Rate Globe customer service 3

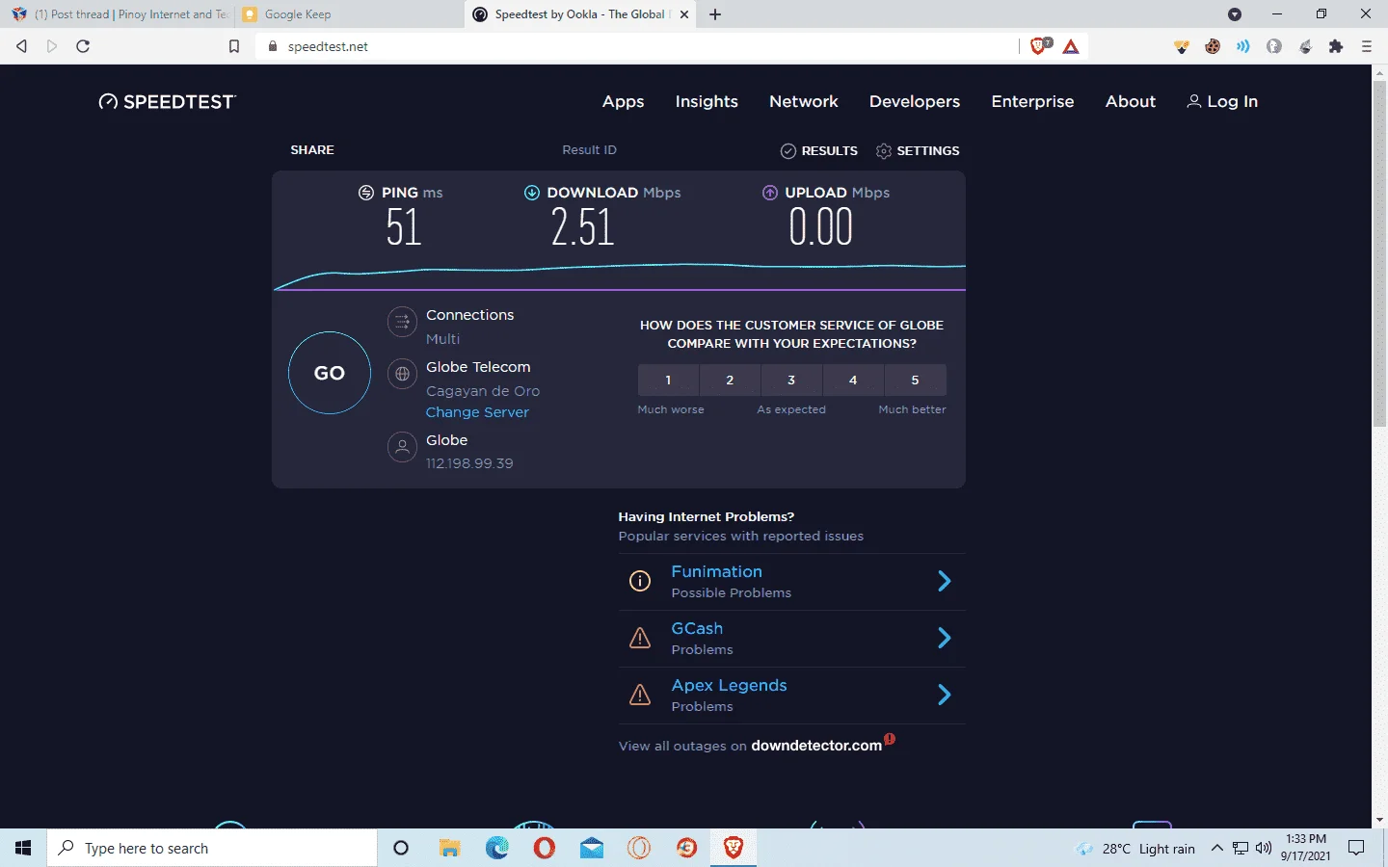[791, 381]
